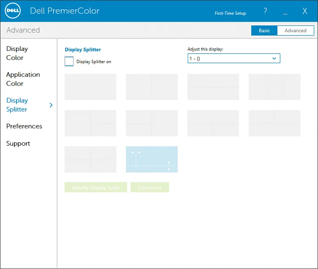
Task: Pick layout with top pane, bottom split
Action: pos(213,123)
